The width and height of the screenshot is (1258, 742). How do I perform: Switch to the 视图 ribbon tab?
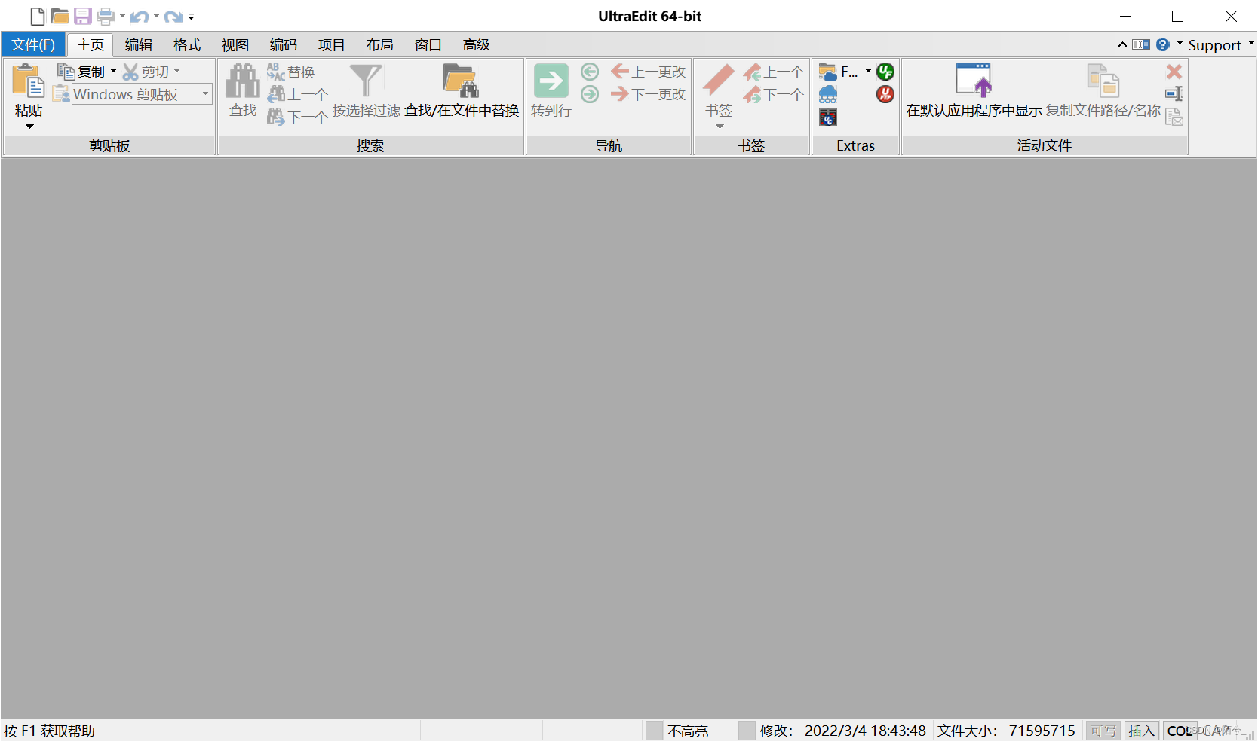[235, 44]
